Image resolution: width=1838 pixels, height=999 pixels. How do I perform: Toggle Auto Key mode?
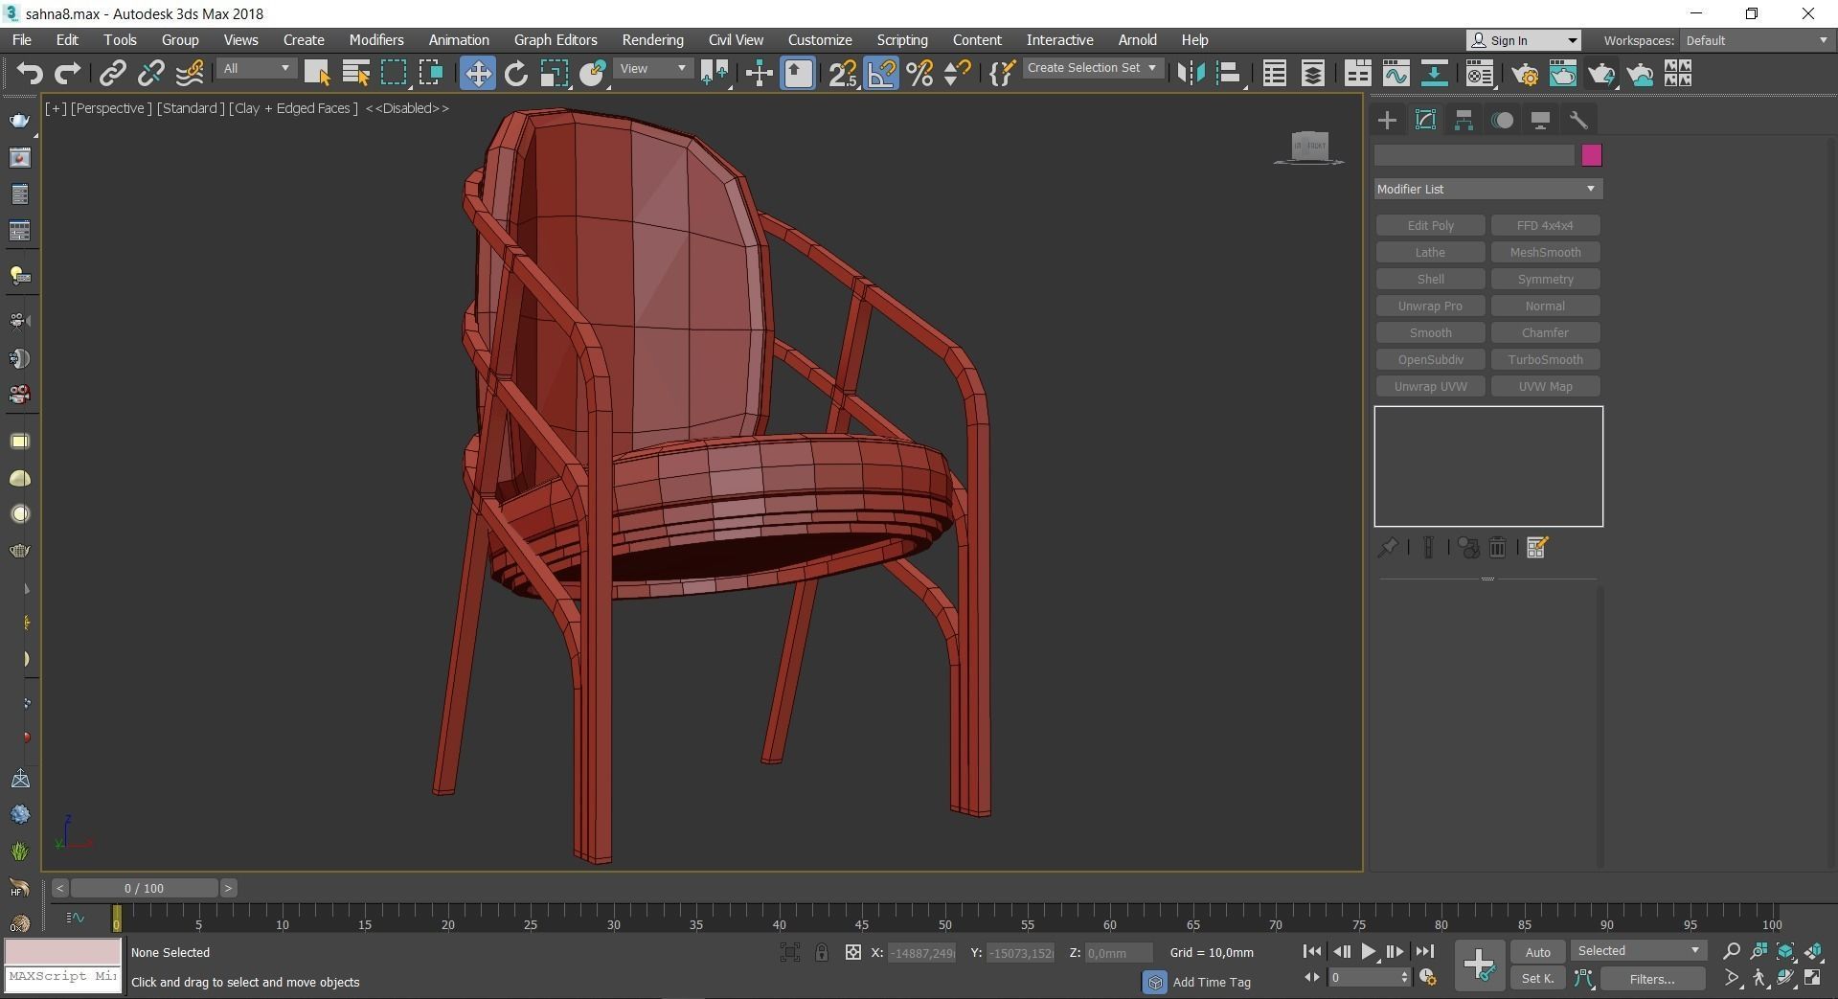coord(1537,952)
